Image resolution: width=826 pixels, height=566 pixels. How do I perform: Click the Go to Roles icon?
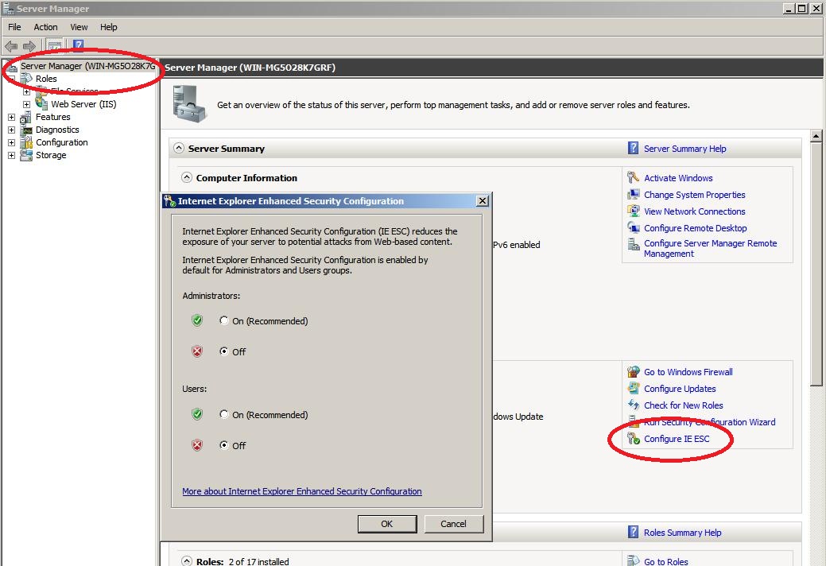(x=633, y=560)
